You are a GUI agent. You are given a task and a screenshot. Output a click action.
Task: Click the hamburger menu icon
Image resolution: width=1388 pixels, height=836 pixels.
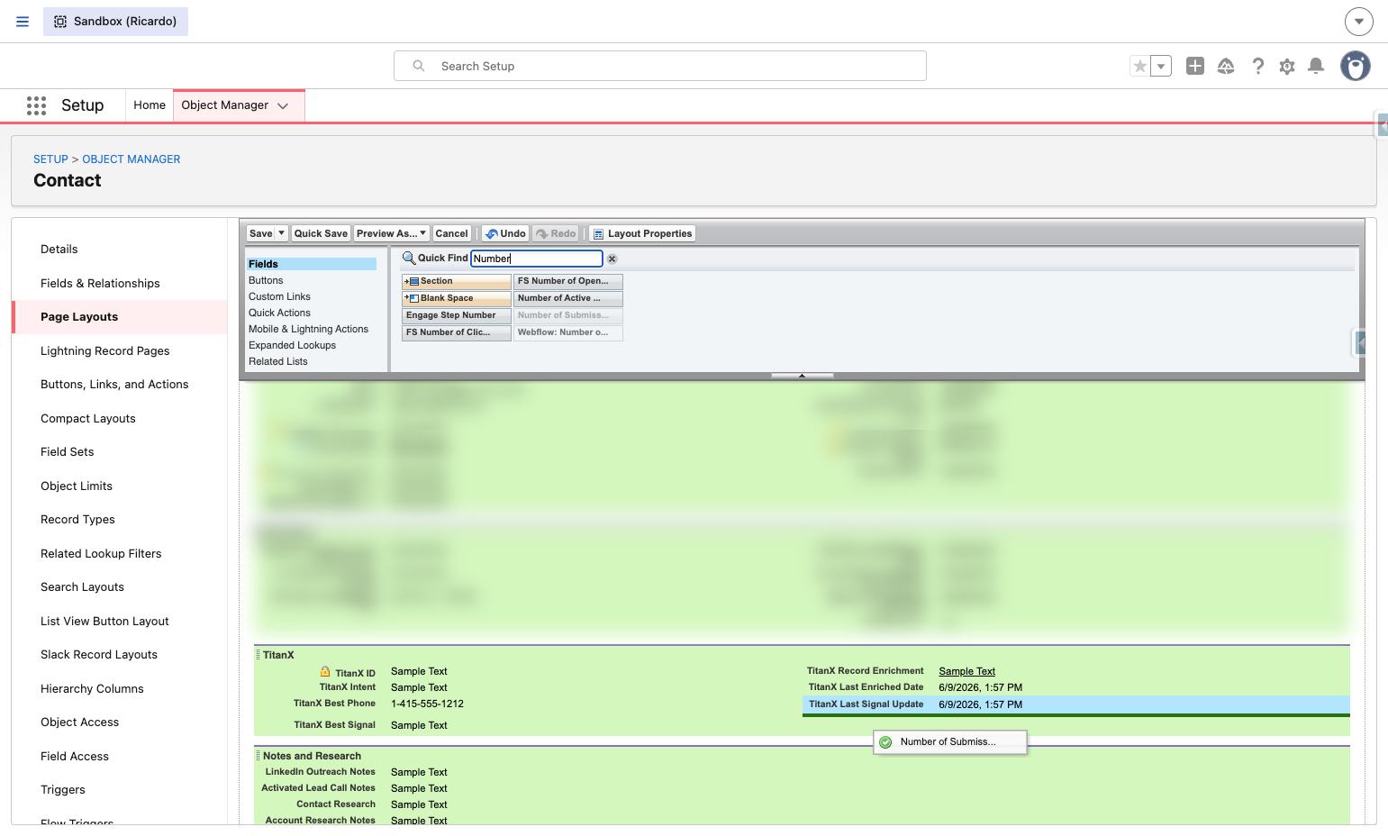click(x=23, y=22)
